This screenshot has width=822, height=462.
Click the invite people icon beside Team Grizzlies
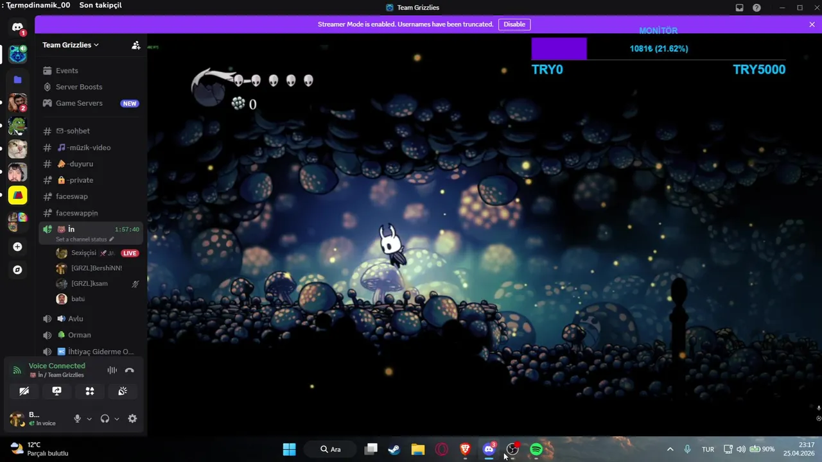[x=136, y=45]
